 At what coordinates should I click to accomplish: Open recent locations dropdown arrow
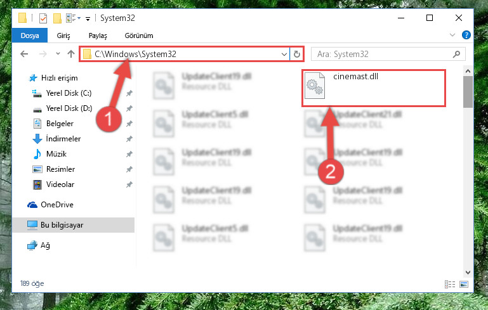(58, 53)
